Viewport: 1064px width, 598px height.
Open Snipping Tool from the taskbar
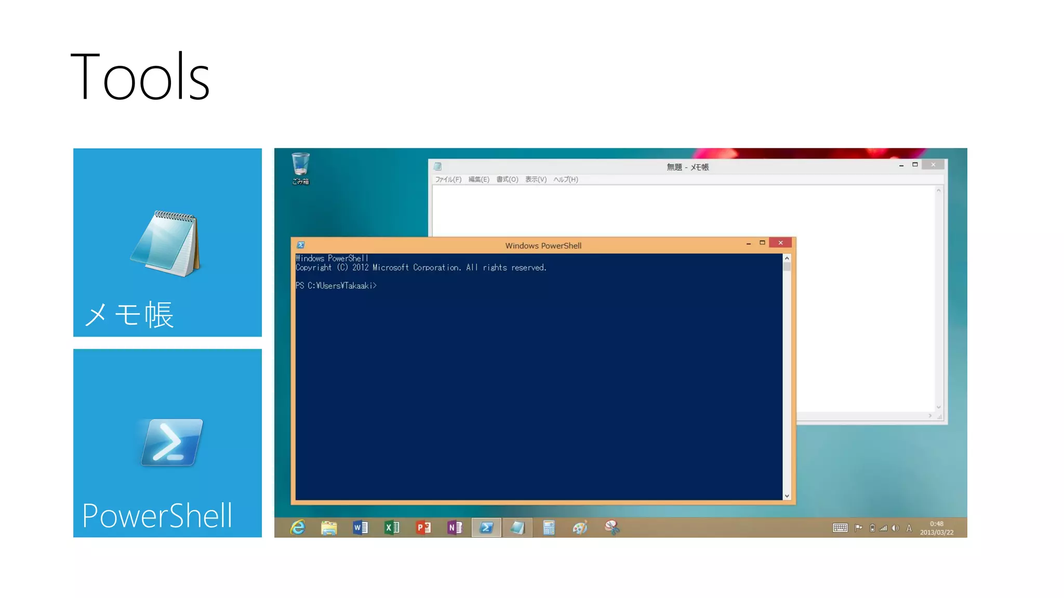click(612, 528)
